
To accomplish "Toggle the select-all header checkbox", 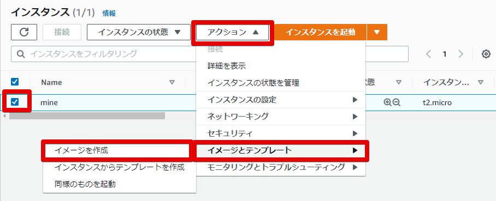I will point(15,82).
